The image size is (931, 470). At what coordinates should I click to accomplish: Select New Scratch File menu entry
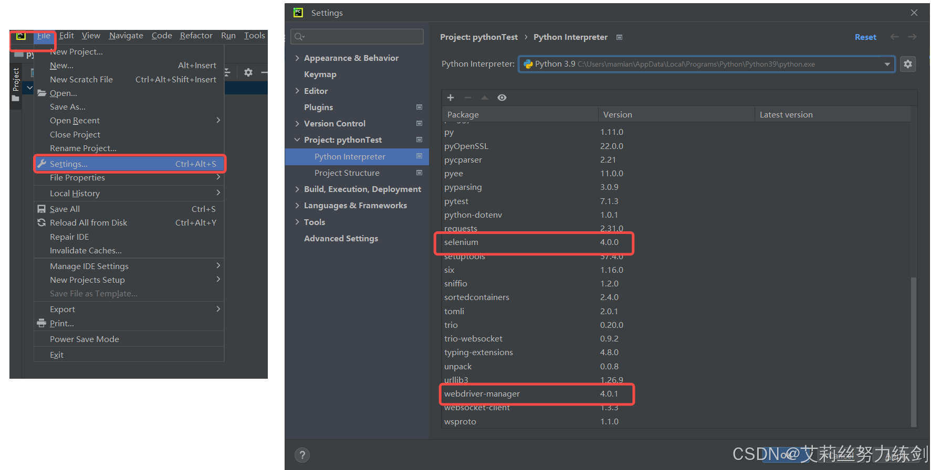(x=129, y=80)
